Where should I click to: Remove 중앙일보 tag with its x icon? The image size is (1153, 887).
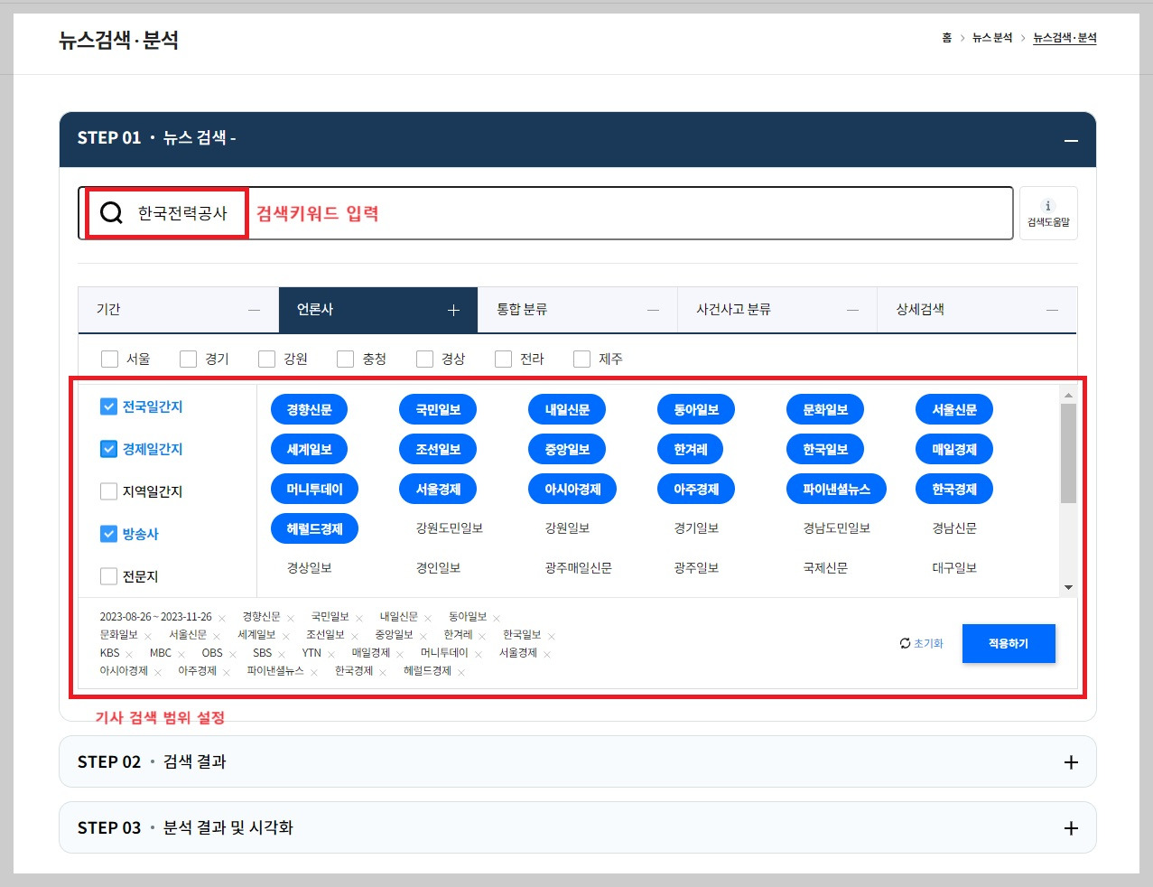click(423, 637)
